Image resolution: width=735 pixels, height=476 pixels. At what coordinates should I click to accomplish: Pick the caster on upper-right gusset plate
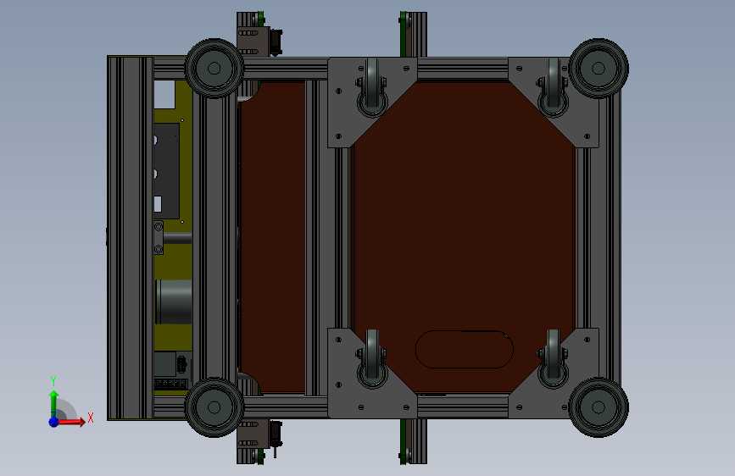[x=553, y=89]
